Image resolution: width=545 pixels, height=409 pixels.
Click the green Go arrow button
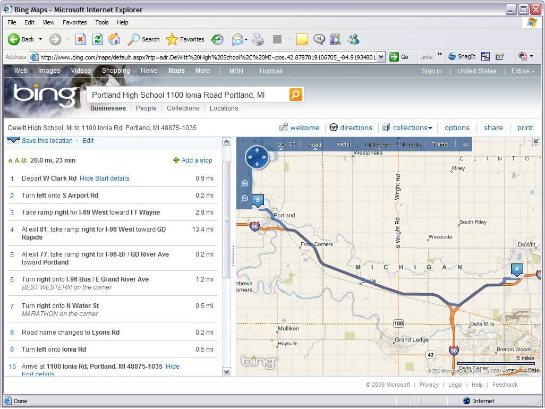click(x=399, y=57)
